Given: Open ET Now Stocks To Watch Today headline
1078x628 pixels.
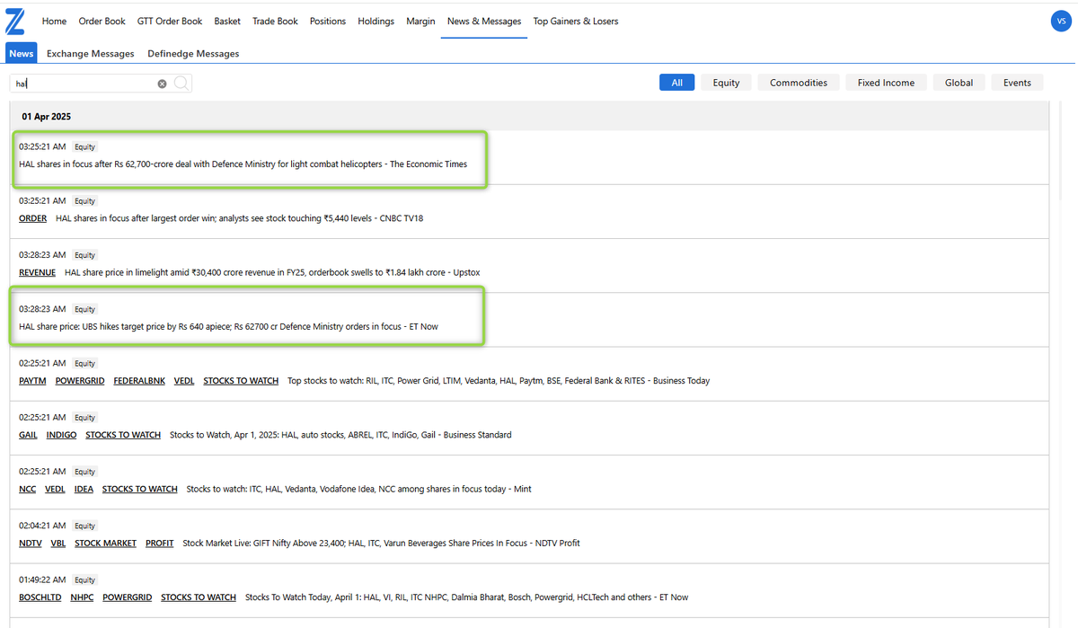Looking at the screenshot, I should point(467,597).
